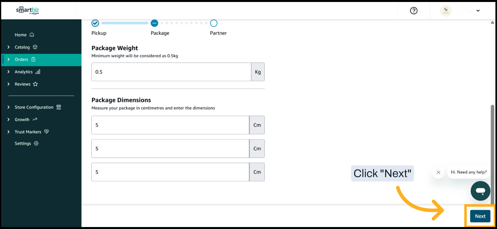
Task: Click the Settings gear icon
Action: tap(36, 144)
